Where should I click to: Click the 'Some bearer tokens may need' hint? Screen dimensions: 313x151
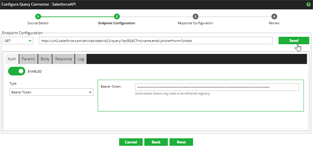(173, 93)
